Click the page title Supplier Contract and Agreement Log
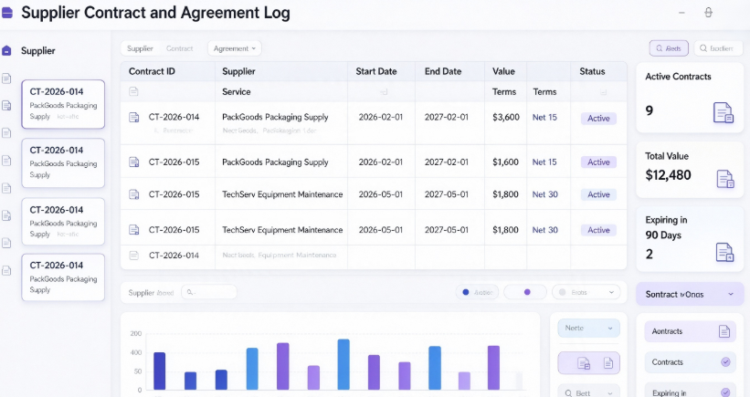This screenshot has width=750, height=397. (155, 13)
